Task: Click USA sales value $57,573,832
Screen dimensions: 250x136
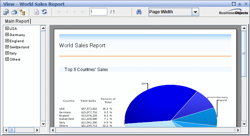Action: pyautogui.click(x=89, y=109)
